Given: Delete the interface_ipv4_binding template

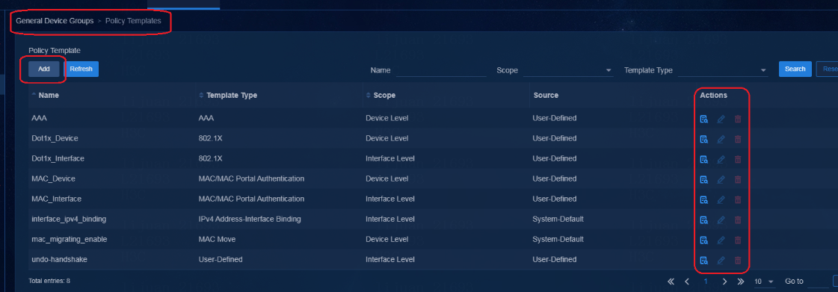Looking at the screenshot, I should 738,220.
